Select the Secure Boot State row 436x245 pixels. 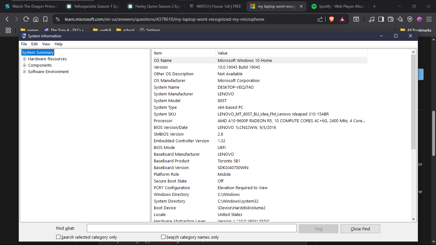click(259, 181)
